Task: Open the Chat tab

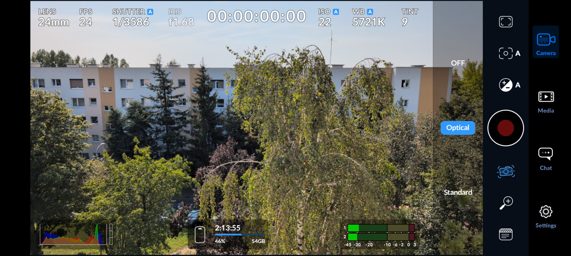Action: (x=546, y=159)
